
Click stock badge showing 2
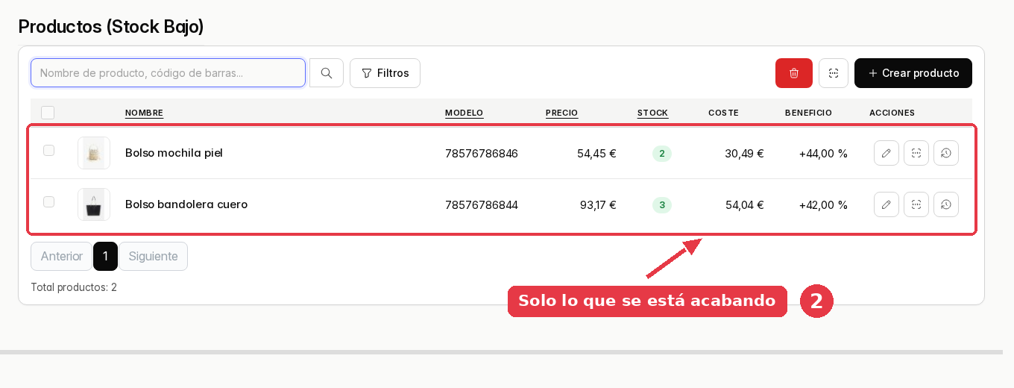(662, 154)
